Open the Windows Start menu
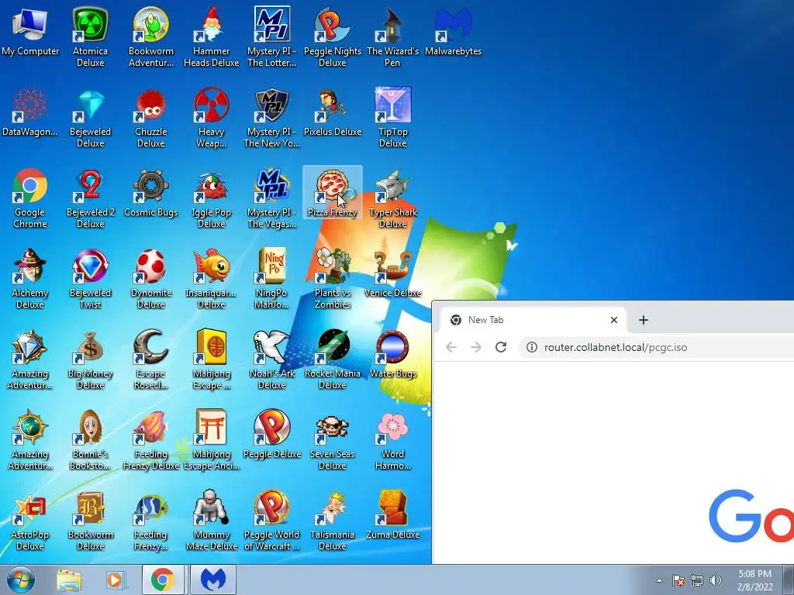 pos(20,580)
